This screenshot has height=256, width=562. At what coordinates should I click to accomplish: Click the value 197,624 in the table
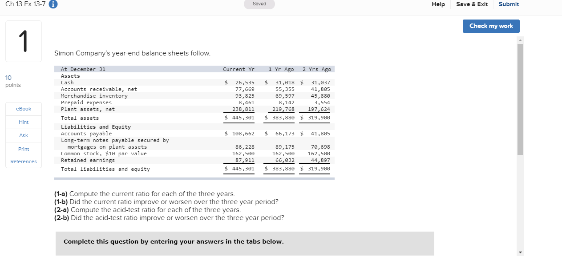coord(319,109)
